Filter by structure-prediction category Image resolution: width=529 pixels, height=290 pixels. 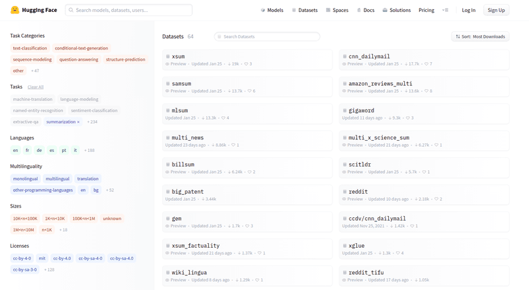coord(126,59)
